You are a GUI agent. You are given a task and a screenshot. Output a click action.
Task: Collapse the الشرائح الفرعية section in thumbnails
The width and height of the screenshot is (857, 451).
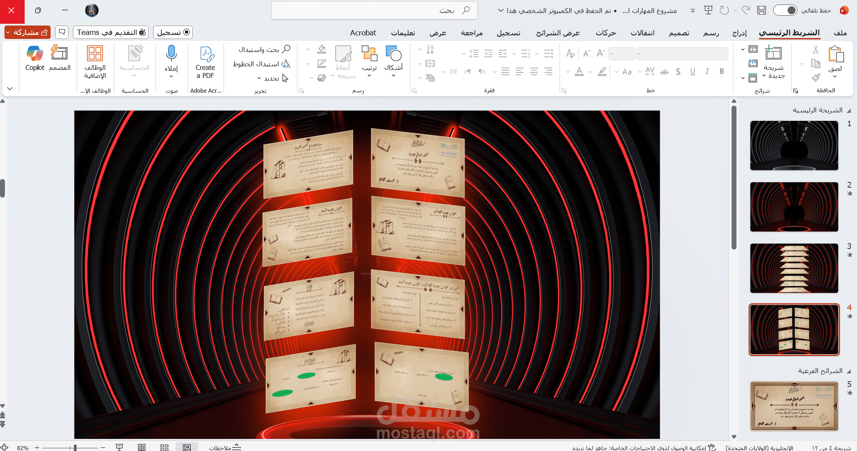click(848, 371)
